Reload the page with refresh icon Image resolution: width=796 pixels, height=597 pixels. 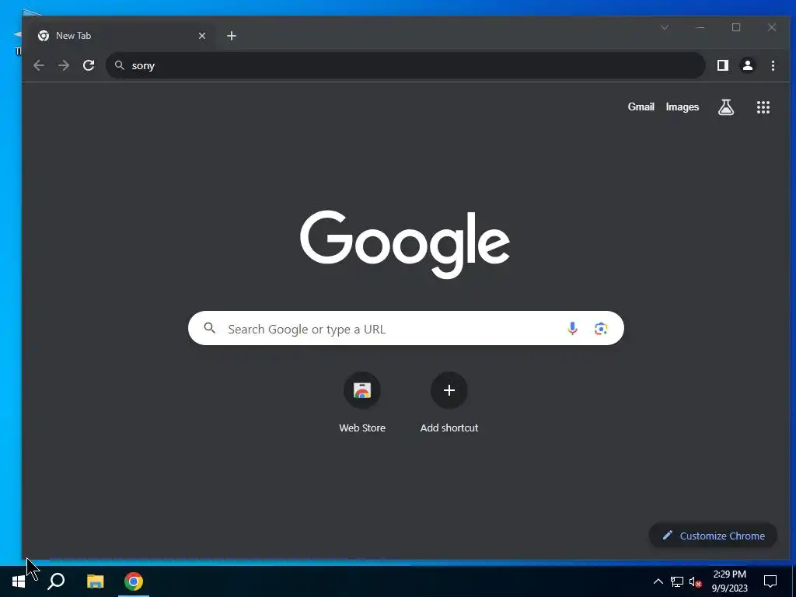click(x=89, y=65)
